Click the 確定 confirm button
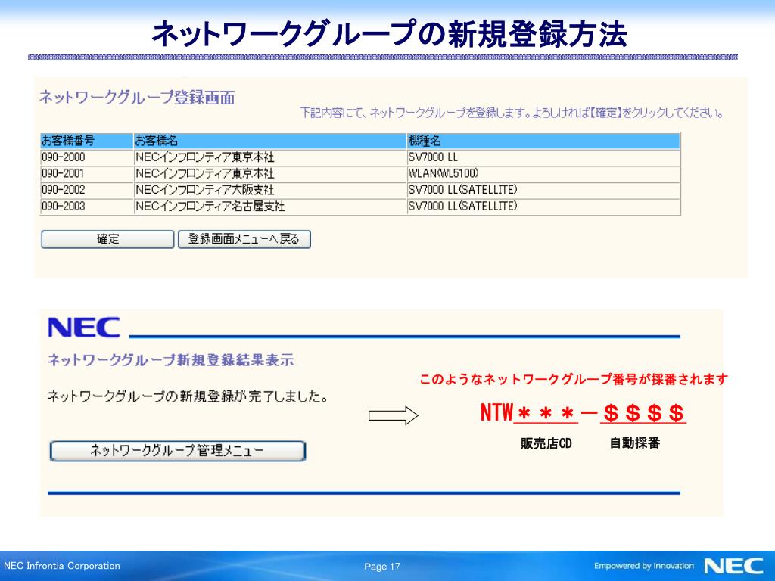Image resolution: width=775 pixels, height=581 pixels. pyautogui.click(x=107, y=240)
